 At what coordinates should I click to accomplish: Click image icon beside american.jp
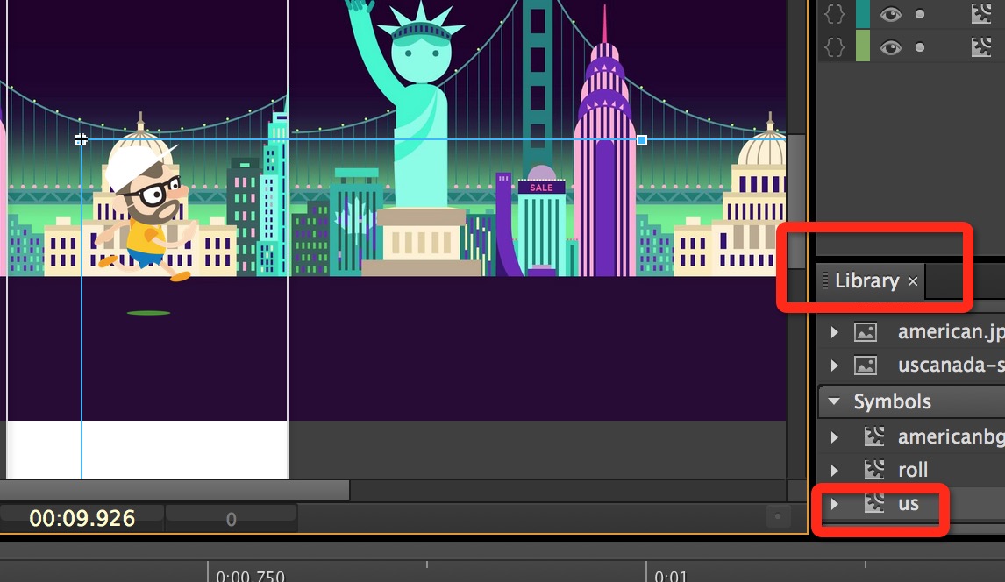point(866,331)
